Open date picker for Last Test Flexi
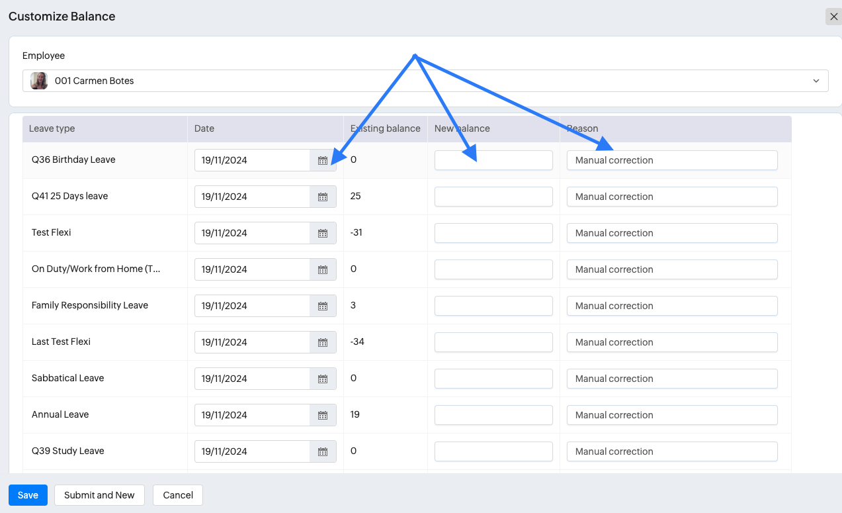 323,342
